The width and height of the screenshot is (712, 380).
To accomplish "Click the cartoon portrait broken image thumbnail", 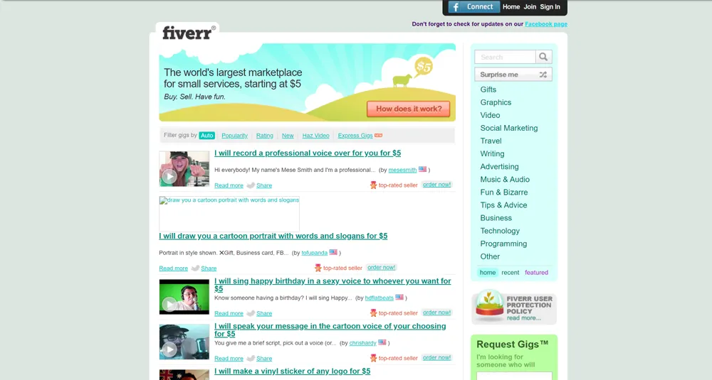I will pos(229,214).
